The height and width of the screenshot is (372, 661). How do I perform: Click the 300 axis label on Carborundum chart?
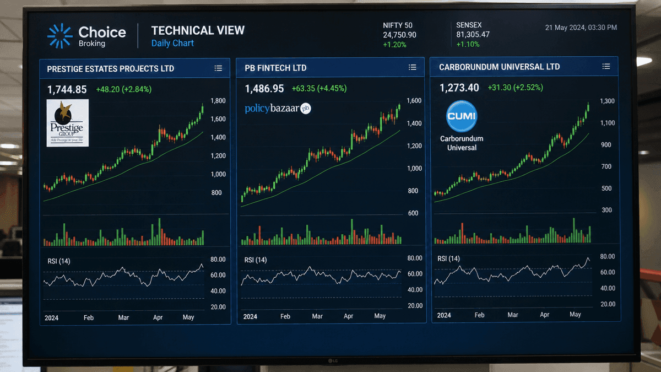coord(607,211)
